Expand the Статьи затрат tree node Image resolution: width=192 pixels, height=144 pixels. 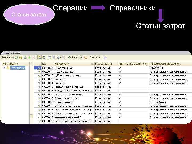4,68
